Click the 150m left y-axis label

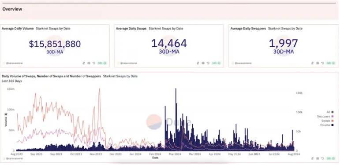[x=11, y=89]
